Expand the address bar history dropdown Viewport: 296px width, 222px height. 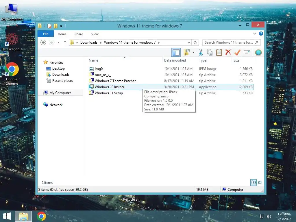188,43
